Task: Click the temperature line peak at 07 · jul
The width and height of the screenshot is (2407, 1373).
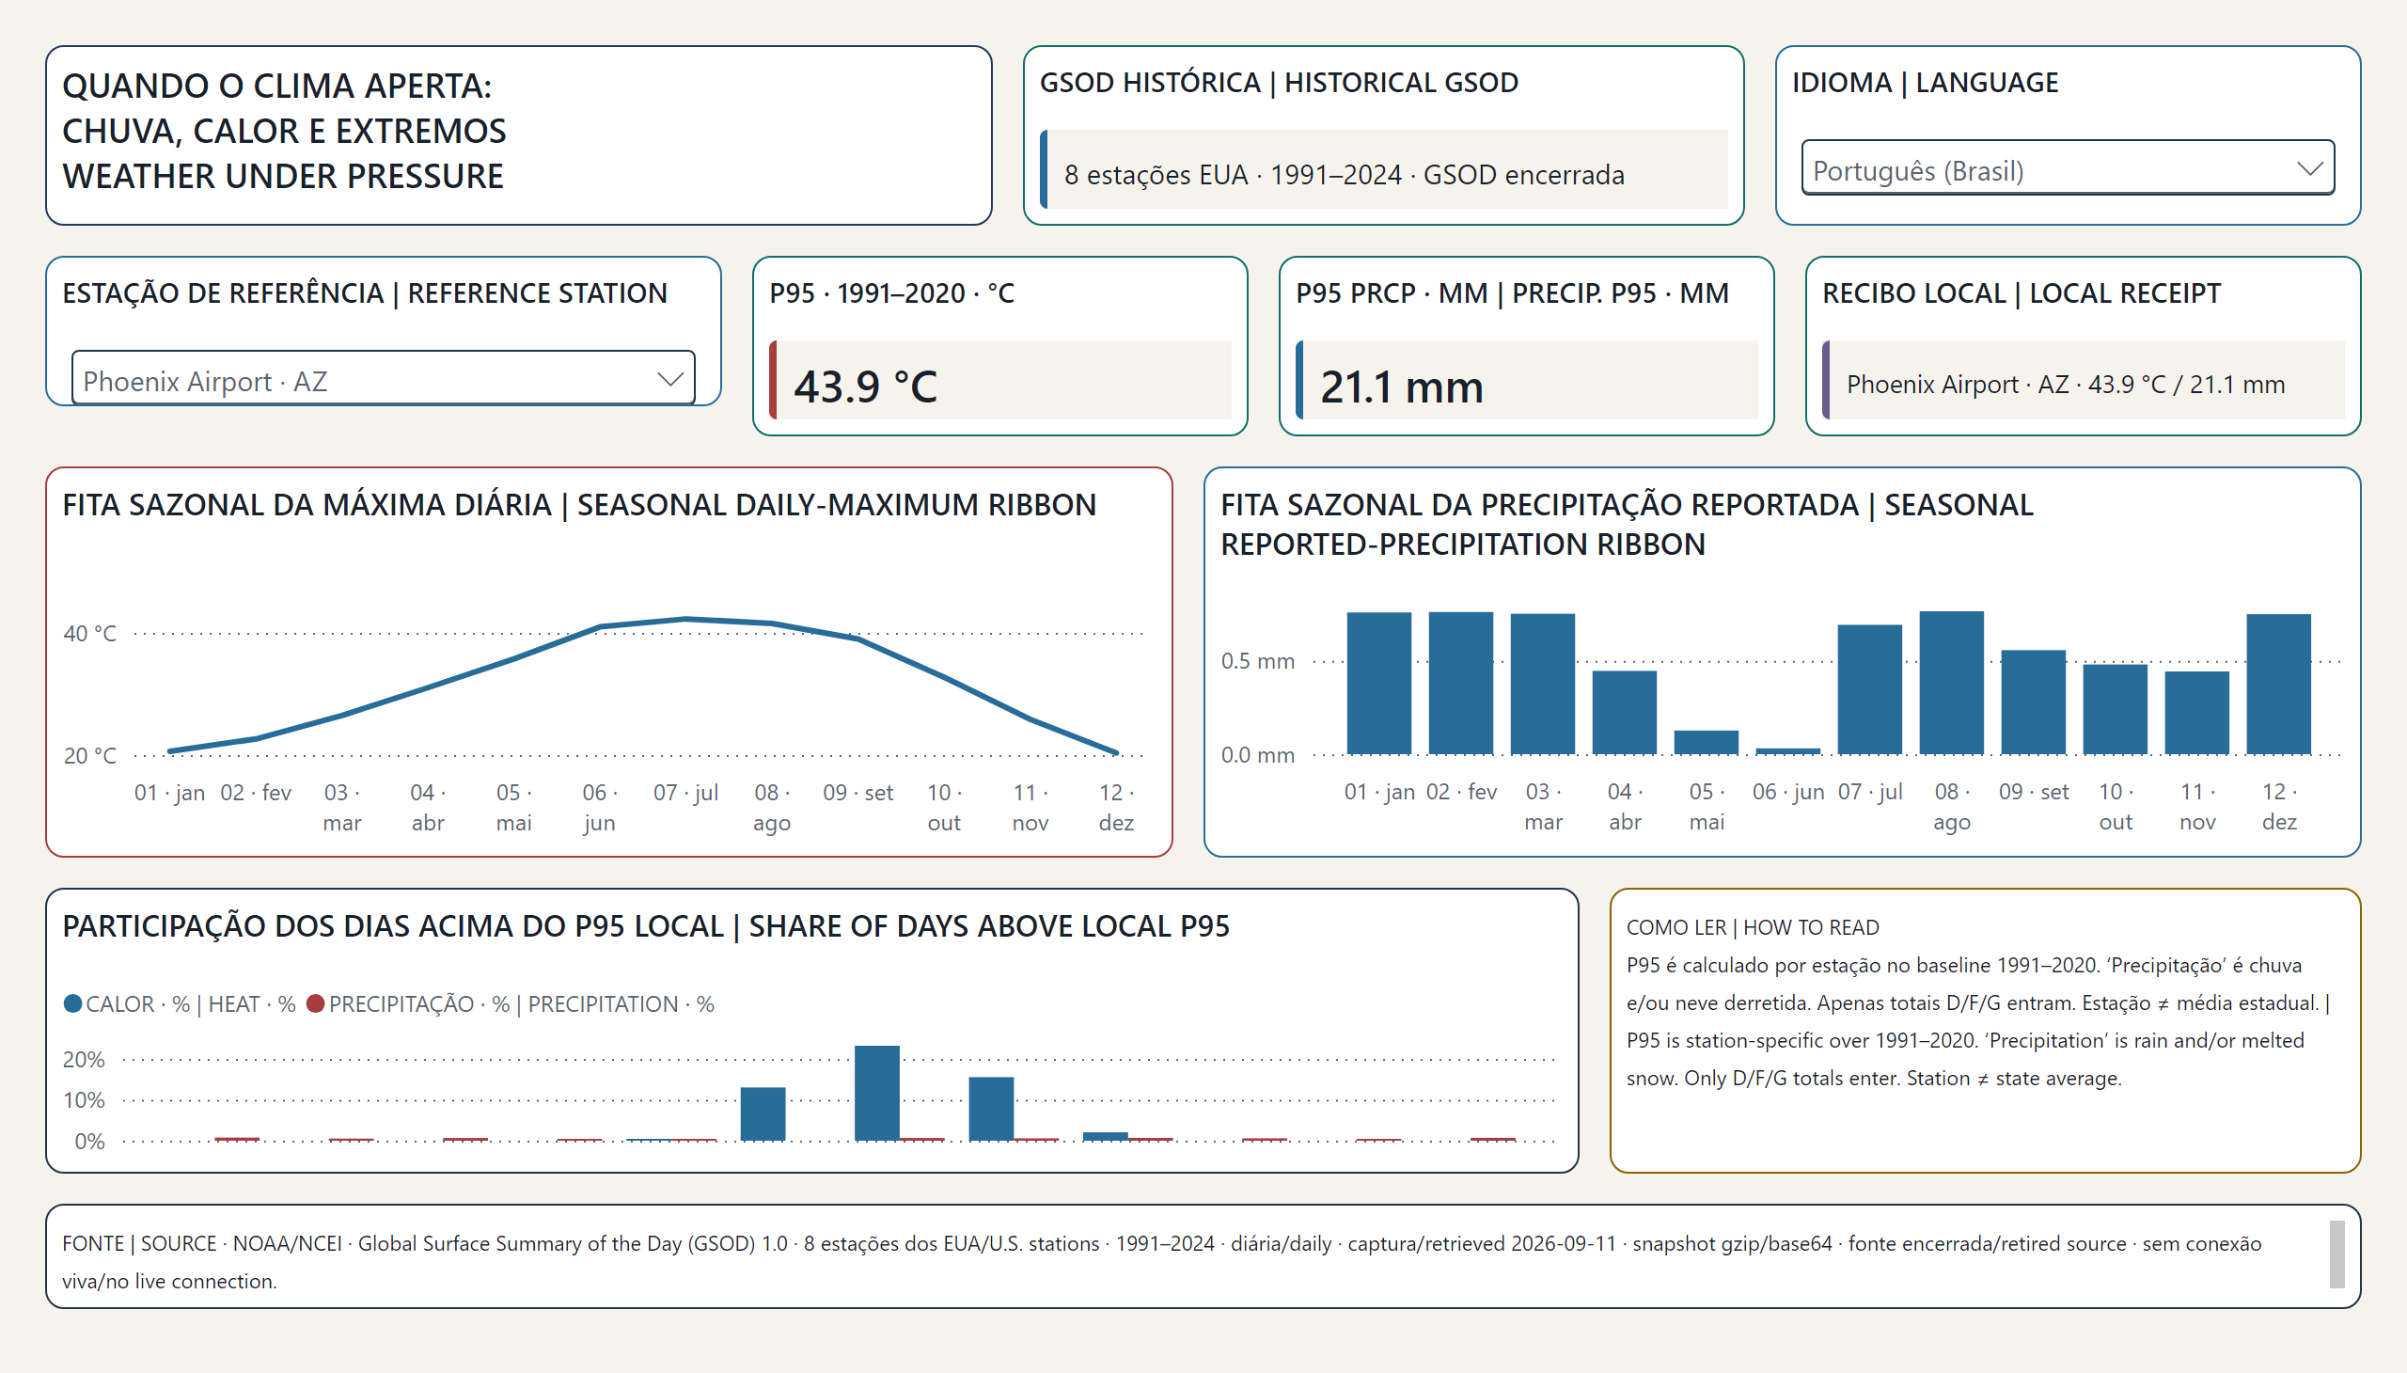Action: coord(686,619)
